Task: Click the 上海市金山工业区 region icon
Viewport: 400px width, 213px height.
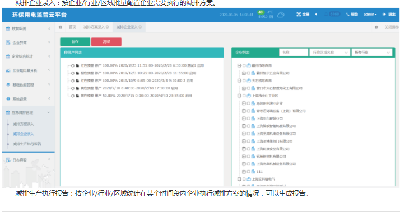Action: 249,96
